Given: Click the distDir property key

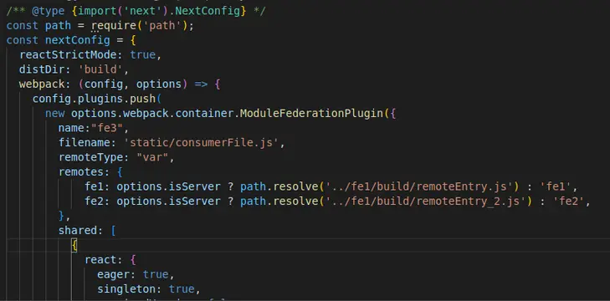Looking at the screenshot, I should point(42,69).
